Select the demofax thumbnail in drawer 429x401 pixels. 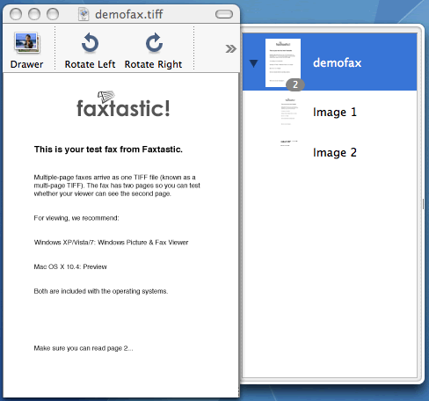pos(283,62)
